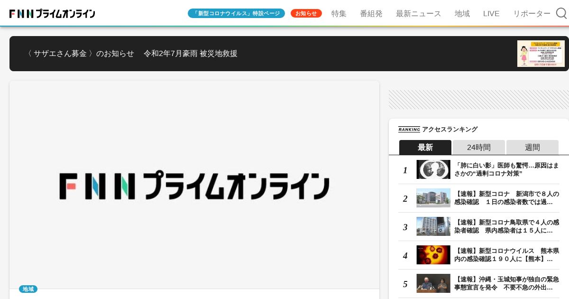Viewport: 569px width, 299px height.
Task: Open the 新潟市で8人の感染確認 headline
Action: pyautogui.click(x=506, y=198)
